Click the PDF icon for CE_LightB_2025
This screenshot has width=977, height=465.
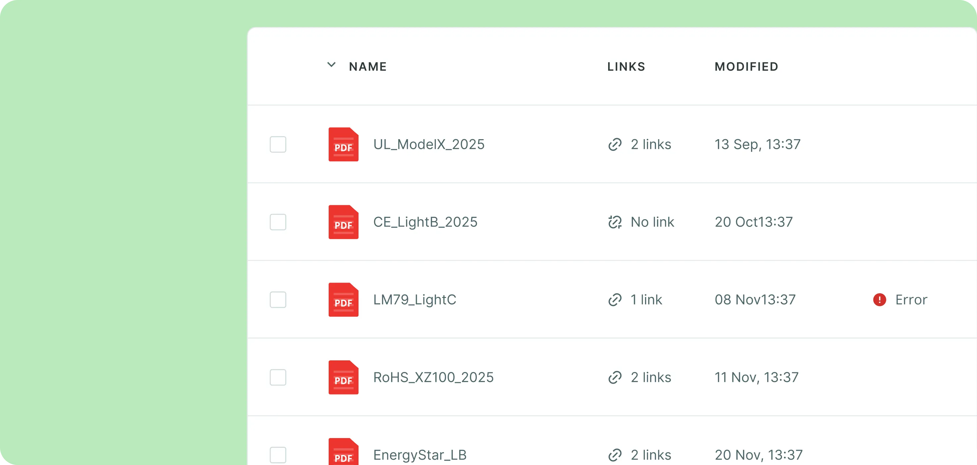point(343,222)
